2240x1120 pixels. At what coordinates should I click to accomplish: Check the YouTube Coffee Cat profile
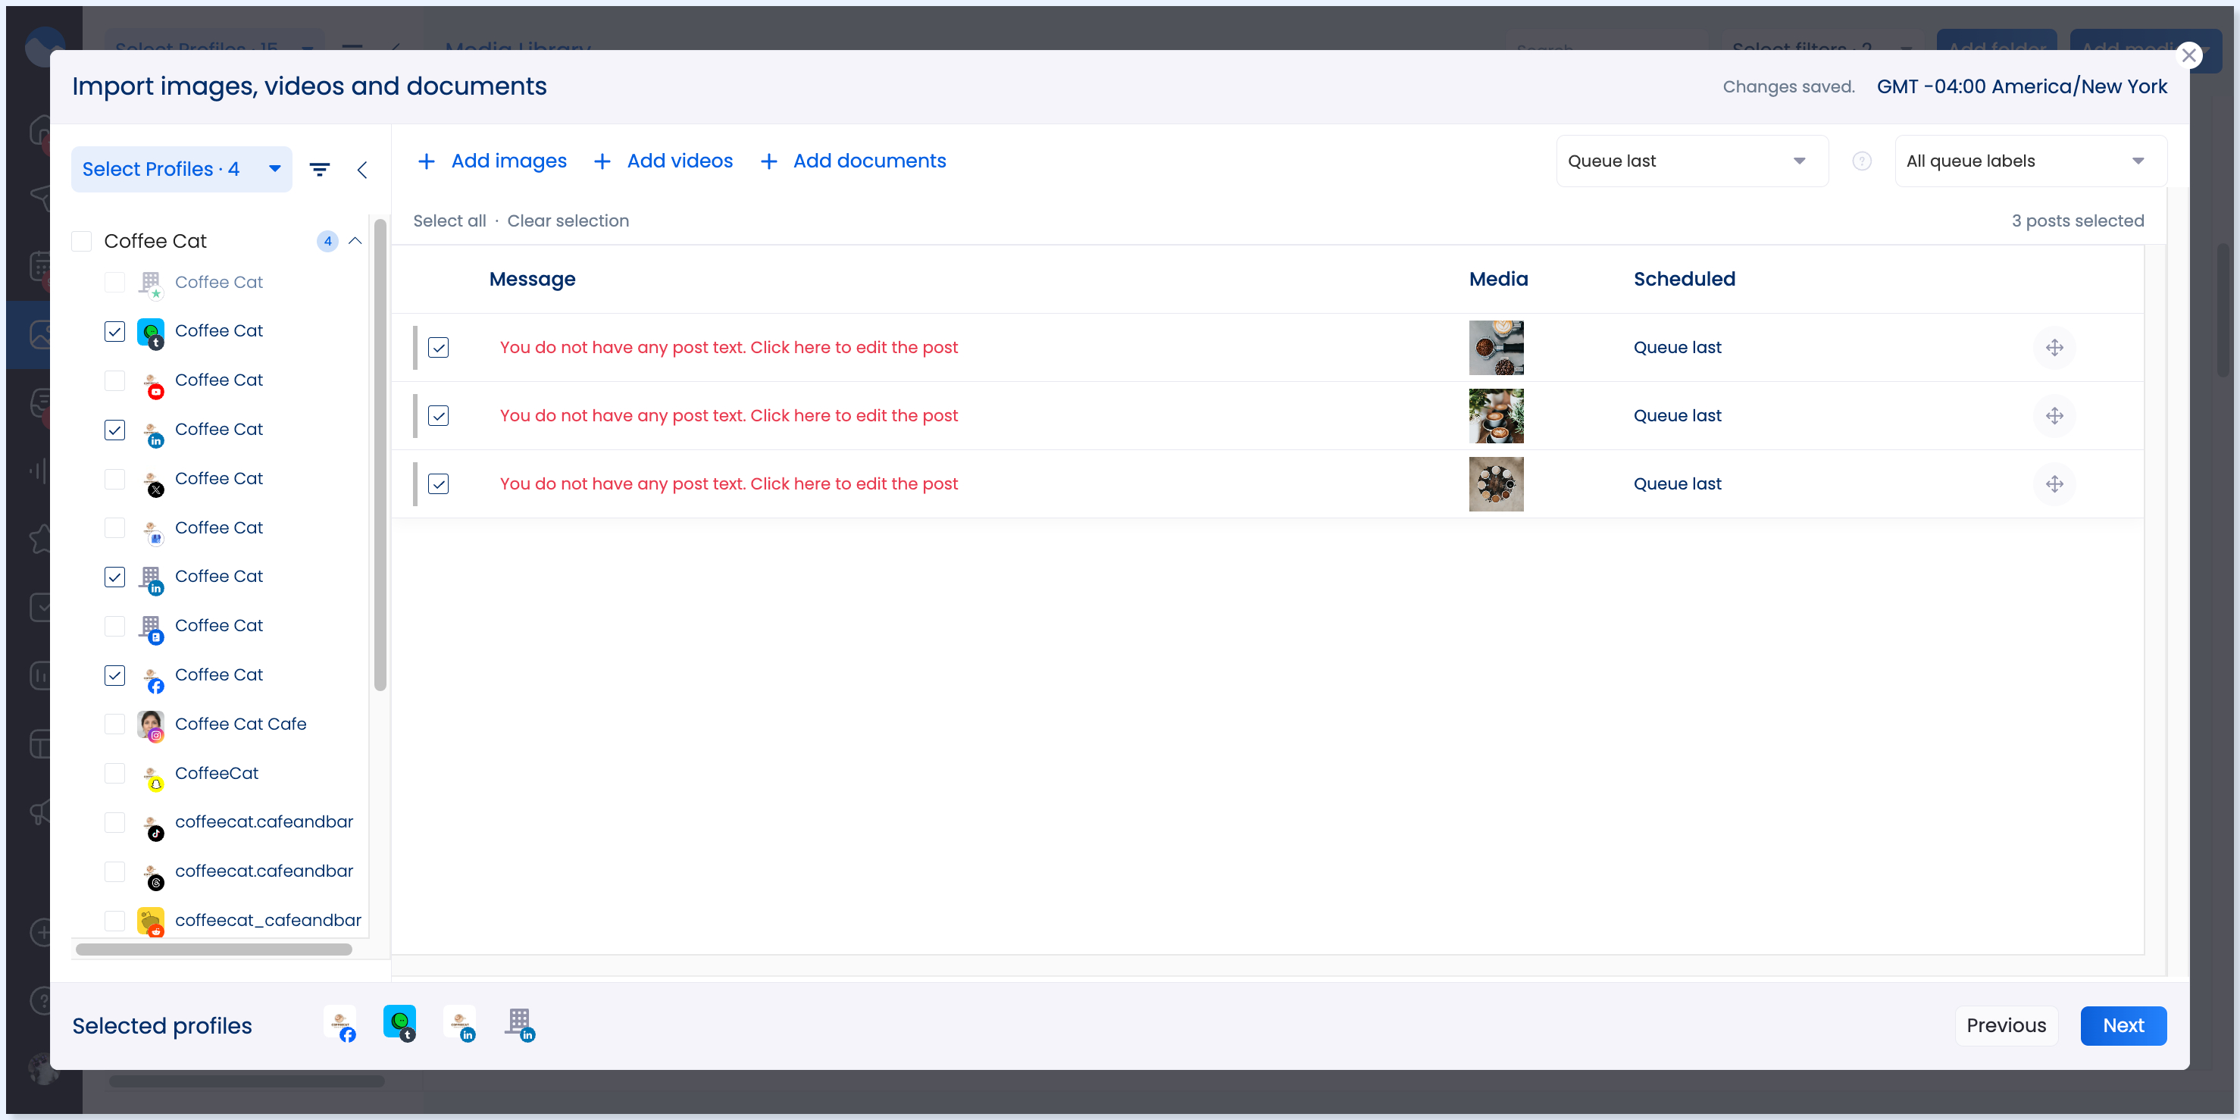[x=114, y=381]
